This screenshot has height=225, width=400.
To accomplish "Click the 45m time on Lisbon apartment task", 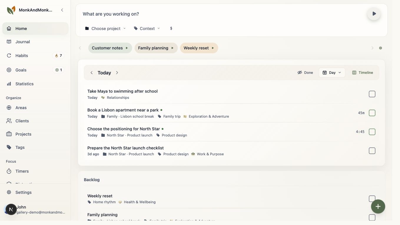I will pyautogui.click(x=361, y=113).
